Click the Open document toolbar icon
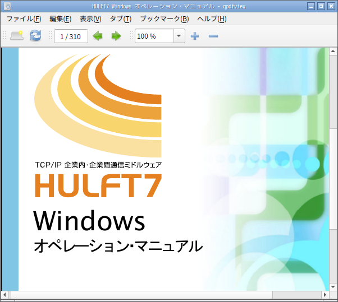Screen dimensions: 338x302 17,36
